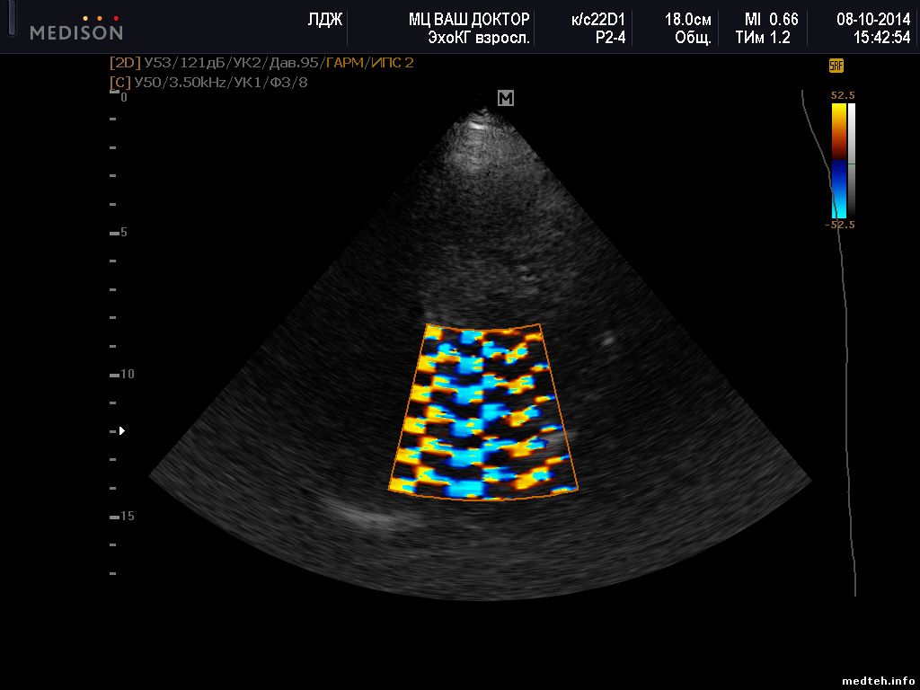Image resolution: width=920 pixels, height=690 pixels.
Task: Click the ЛДЖ patient name field
Action: point(324,19)
